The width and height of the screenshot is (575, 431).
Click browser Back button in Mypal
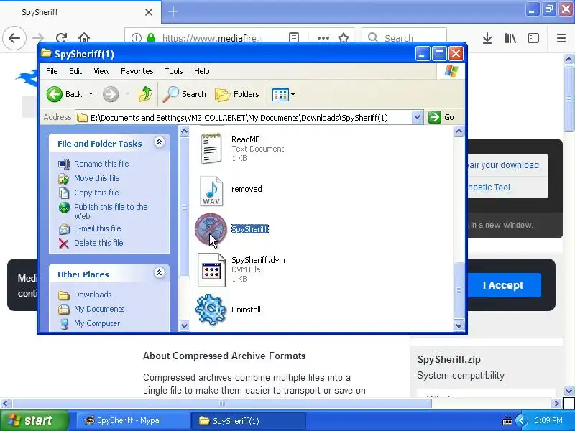[x=14, y=38]
